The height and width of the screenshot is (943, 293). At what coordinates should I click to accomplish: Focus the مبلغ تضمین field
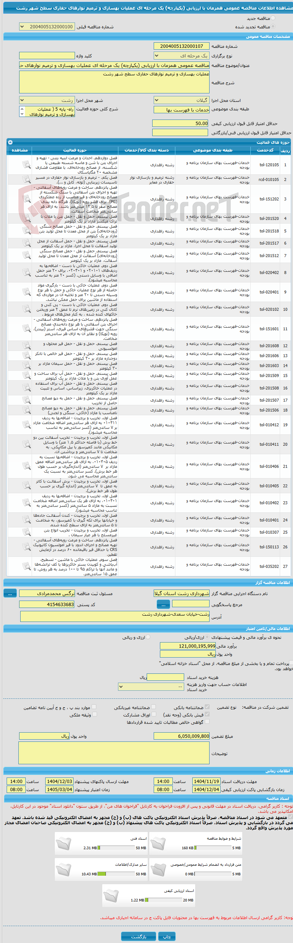182,736
